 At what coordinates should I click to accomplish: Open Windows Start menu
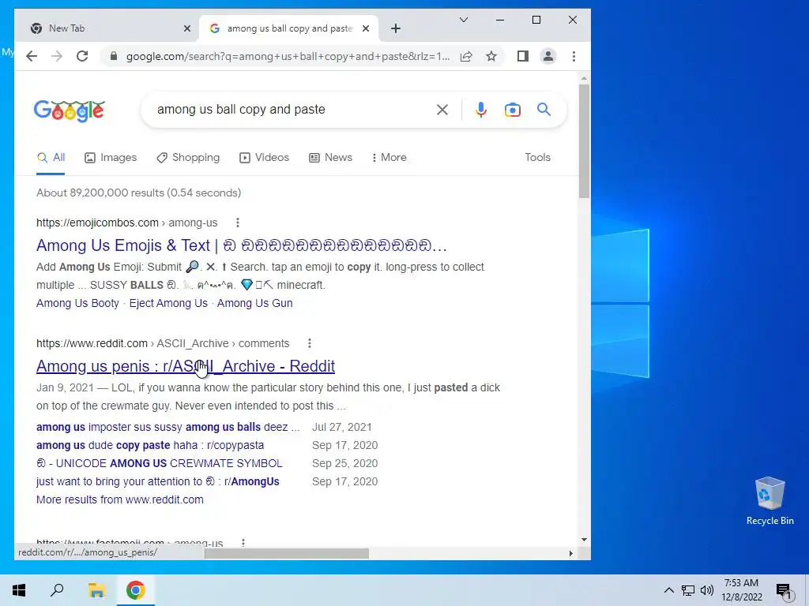point(19,590)
